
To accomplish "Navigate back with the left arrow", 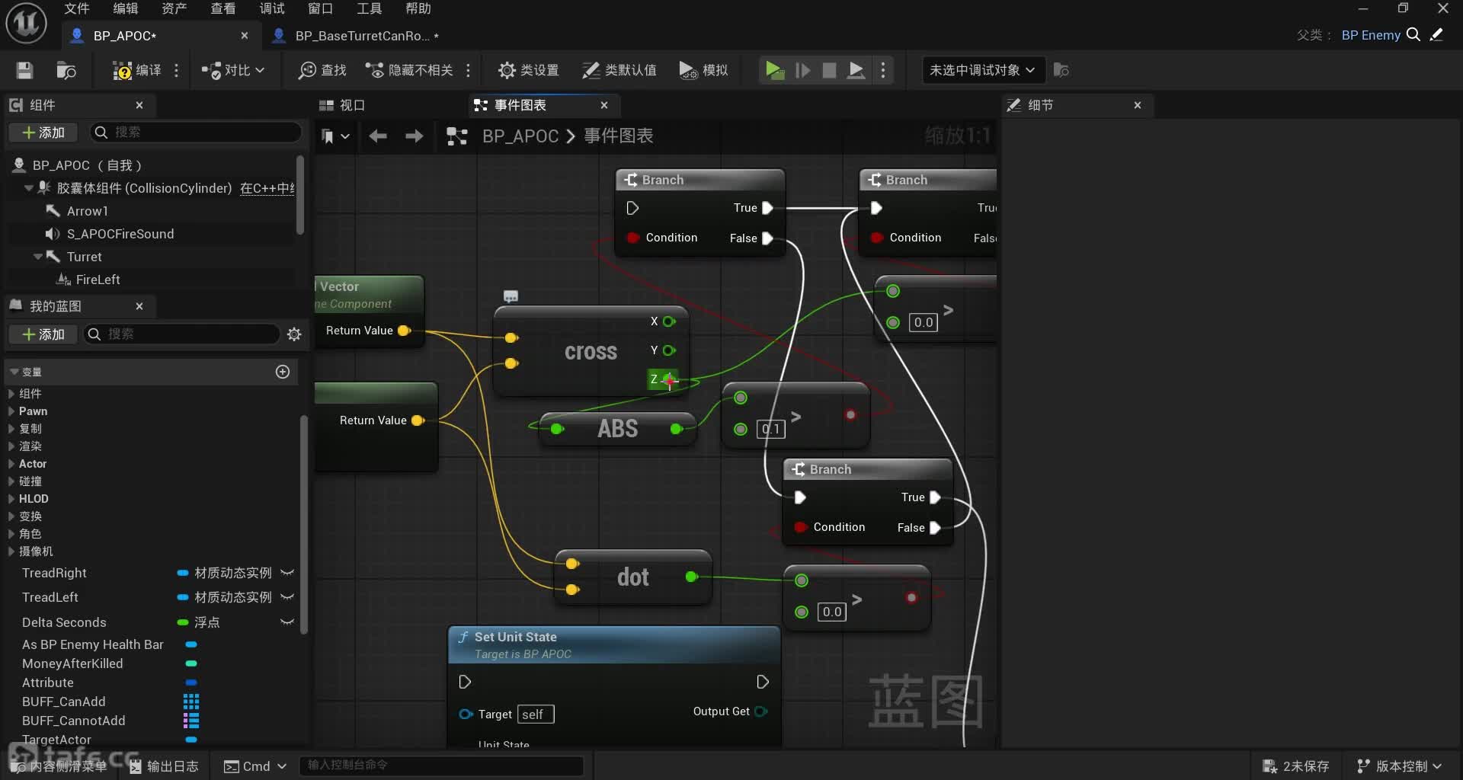I will (x=377, y=136).
